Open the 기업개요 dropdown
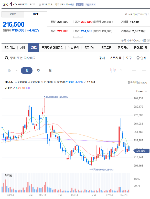The height and width of the screenshot is (199, 150). click(90, 5)
